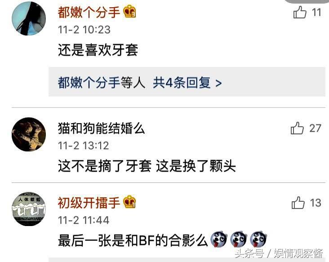Open the profile of username 都嫩个分手
Viewport: 329px width, 262px height.
[x=89, y=12]
